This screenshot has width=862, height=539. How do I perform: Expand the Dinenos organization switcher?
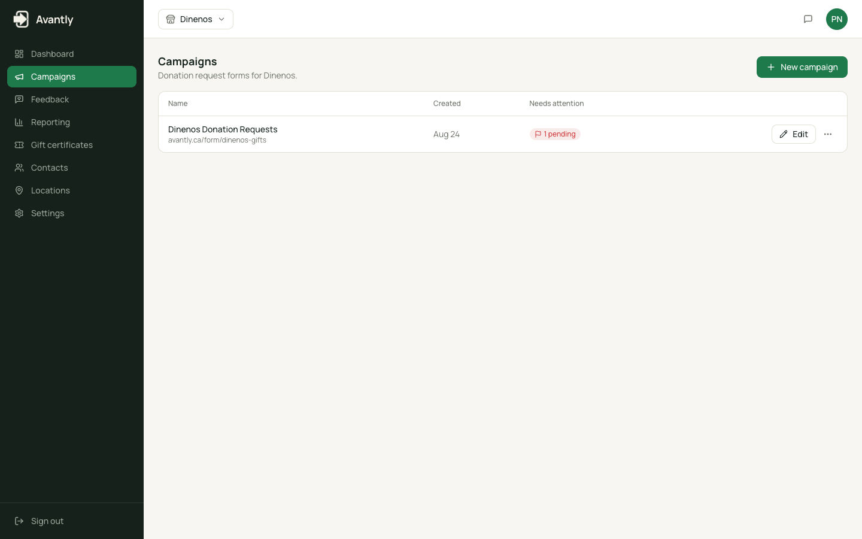pos(196,19)
